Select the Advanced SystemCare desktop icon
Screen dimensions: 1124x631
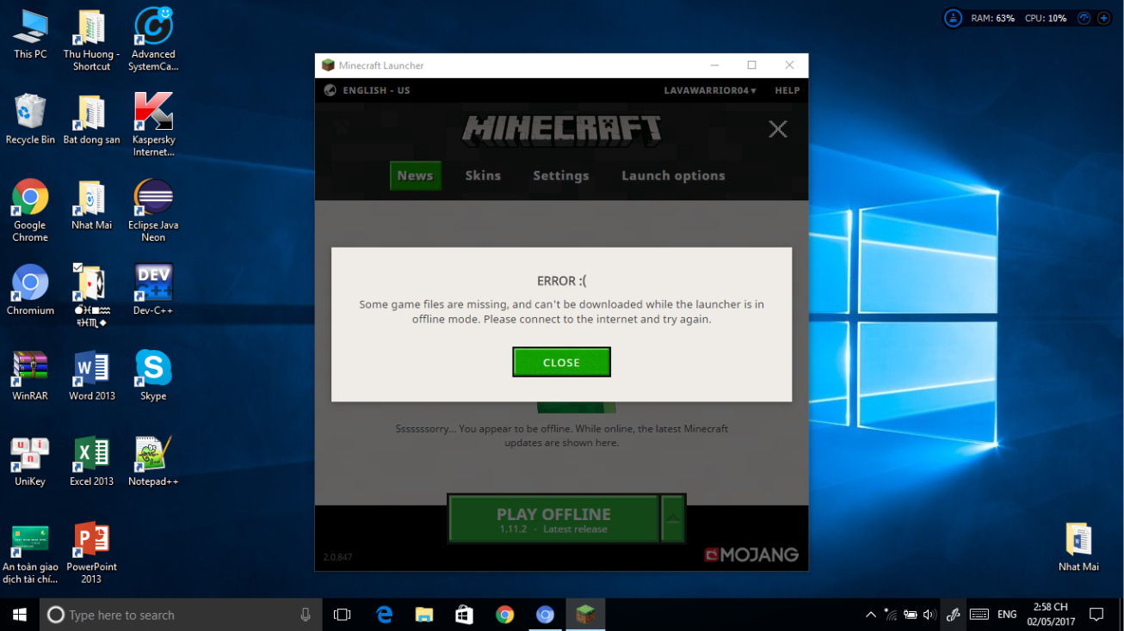pos(153,40)
